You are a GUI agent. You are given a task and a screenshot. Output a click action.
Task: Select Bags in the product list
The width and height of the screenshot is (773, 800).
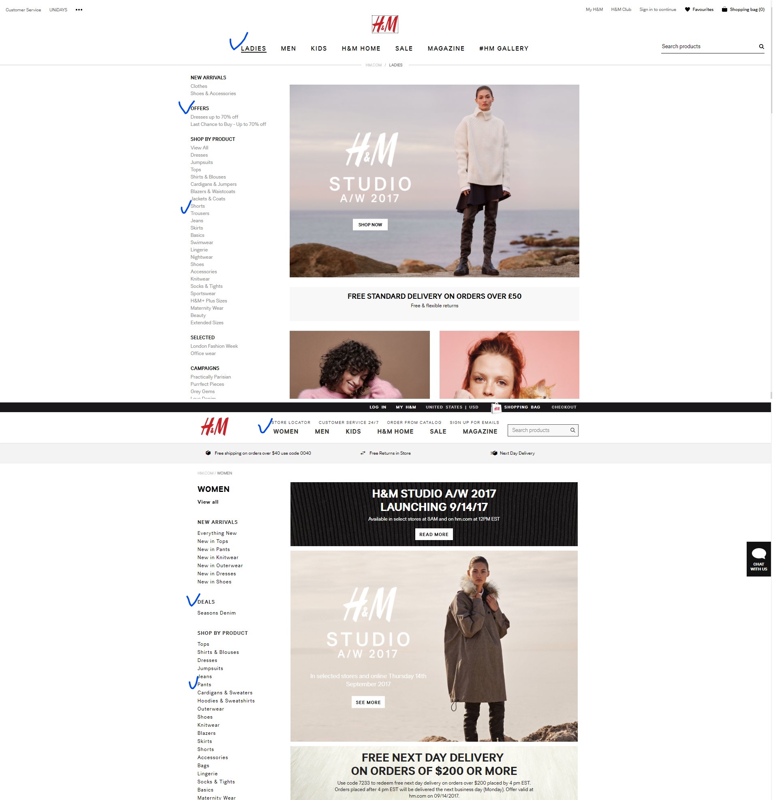203,766
